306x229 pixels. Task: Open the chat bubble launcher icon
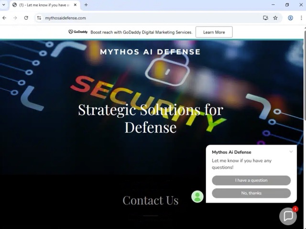click(288, 216)
